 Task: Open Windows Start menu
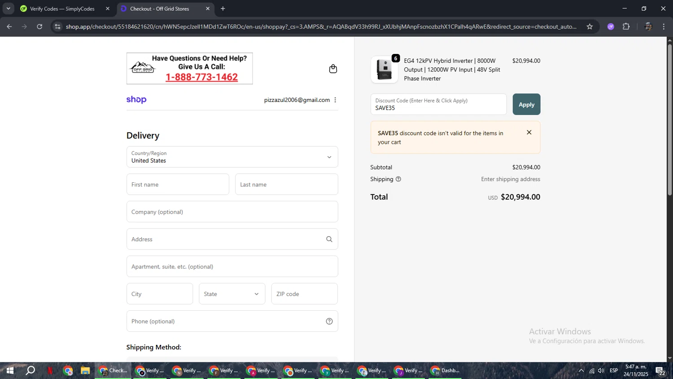pos(10,370)
